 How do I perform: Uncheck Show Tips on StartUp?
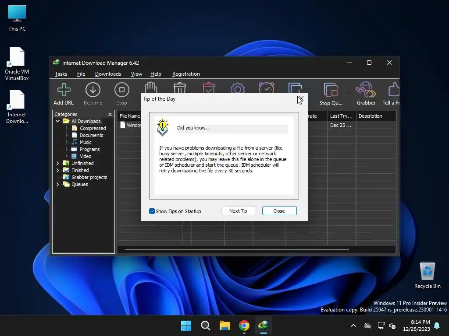point(152,211)
